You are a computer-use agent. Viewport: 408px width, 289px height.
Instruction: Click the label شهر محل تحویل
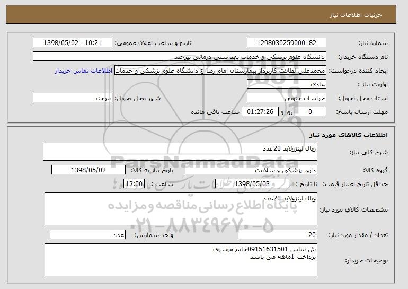pyautogui.click(x=138, y=98)
